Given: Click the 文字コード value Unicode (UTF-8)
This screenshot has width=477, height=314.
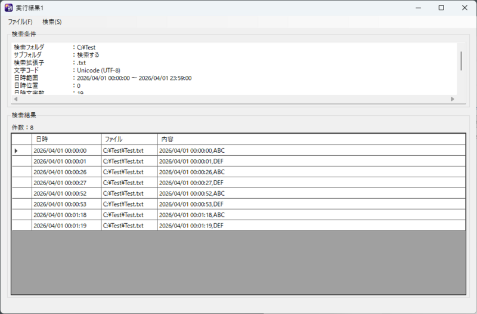Looking at the screenshot, I should click(98, 70).
